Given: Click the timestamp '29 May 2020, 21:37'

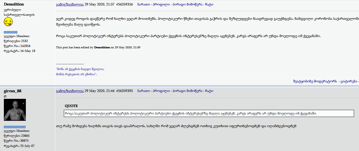Looking at the screenshot, I should click(x=100, y=4).
